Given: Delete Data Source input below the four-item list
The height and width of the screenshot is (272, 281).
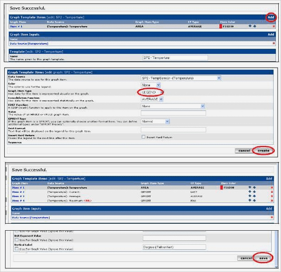Looking at the screenshot, I should tap(272, 217).
